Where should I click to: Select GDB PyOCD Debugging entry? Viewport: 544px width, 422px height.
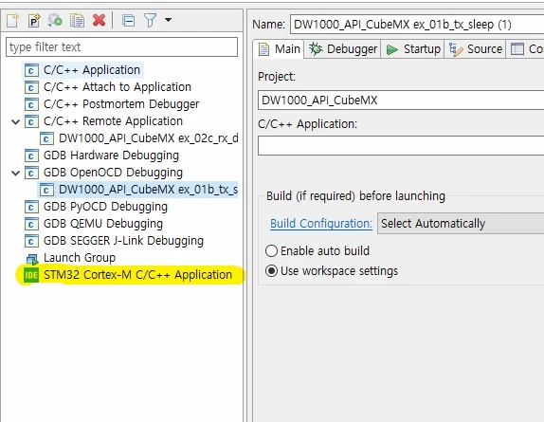click(x=105, y=207)
